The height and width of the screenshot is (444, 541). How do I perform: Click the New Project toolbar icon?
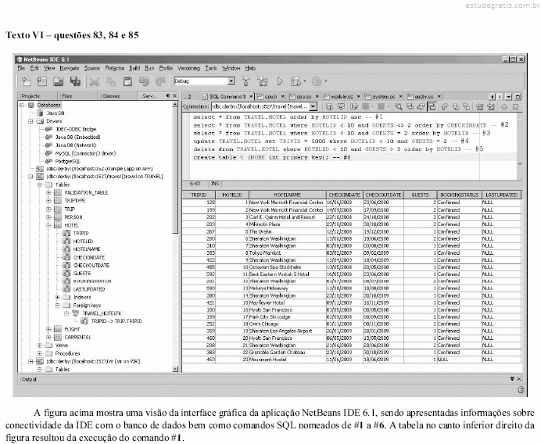point(42,81)
